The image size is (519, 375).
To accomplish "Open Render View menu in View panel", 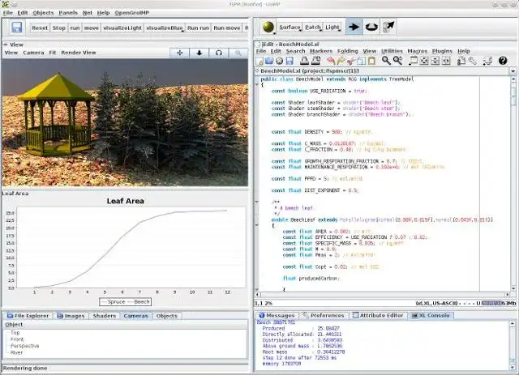I will pyautogui.click(x=79, y=53).
